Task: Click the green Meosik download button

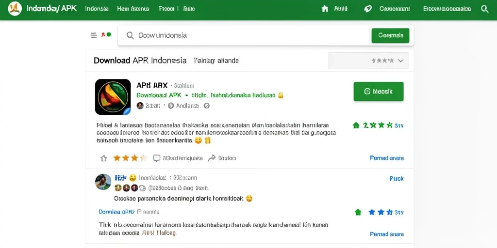Action: (x=379, y=92)
